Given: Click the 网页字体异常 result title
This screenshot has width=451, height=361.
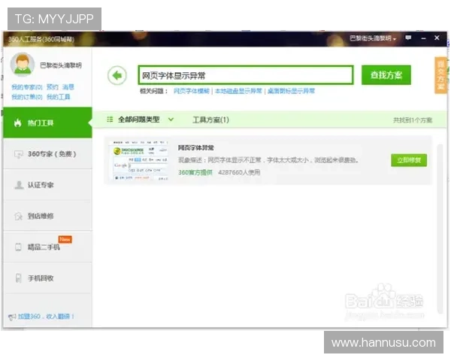Looking at the screenshot, I should 196,147.
